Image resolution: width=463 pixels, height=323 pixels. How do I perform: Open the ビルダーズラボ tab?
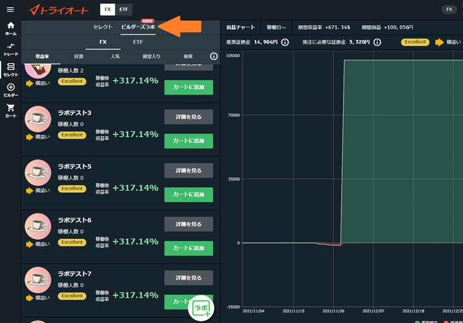138,27
